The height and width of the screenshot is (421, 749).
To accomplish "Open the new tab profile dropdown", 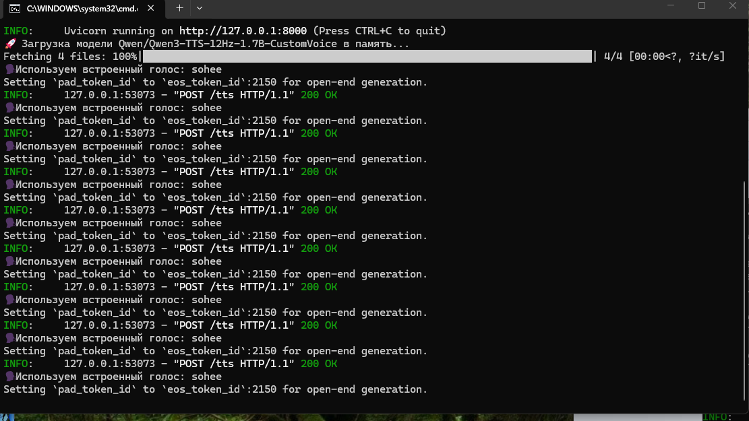I will 200,8.
